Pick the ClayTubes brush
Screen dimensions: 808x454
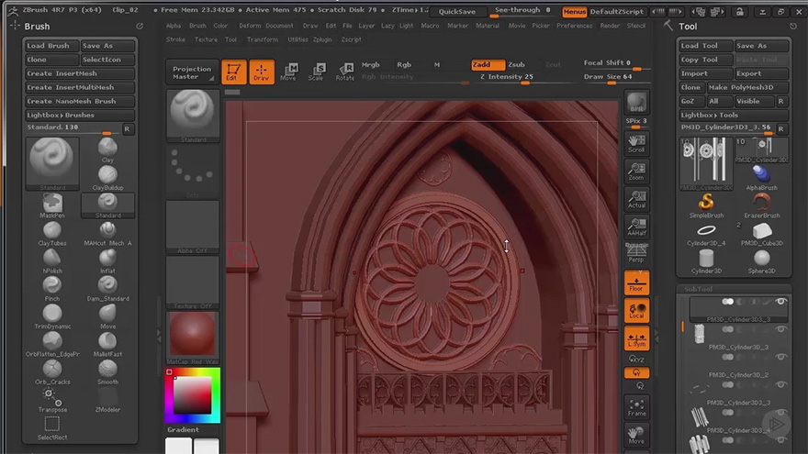[x=52, y=234]
